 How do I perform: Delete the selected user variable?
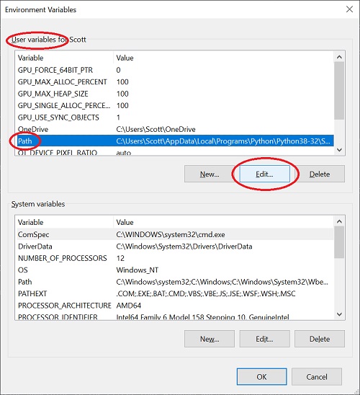tap(320, 174)
